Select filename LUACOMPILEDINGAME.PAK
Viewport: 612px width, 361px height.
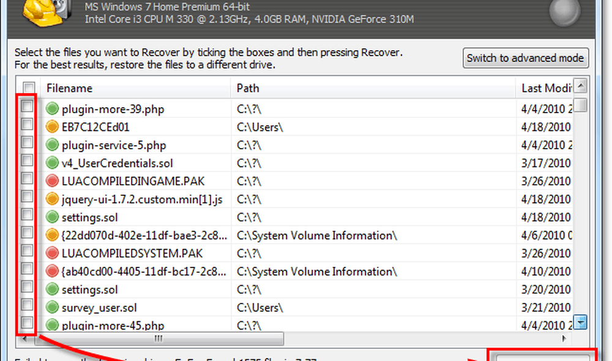pyautogui.click(x=133, y=181)
